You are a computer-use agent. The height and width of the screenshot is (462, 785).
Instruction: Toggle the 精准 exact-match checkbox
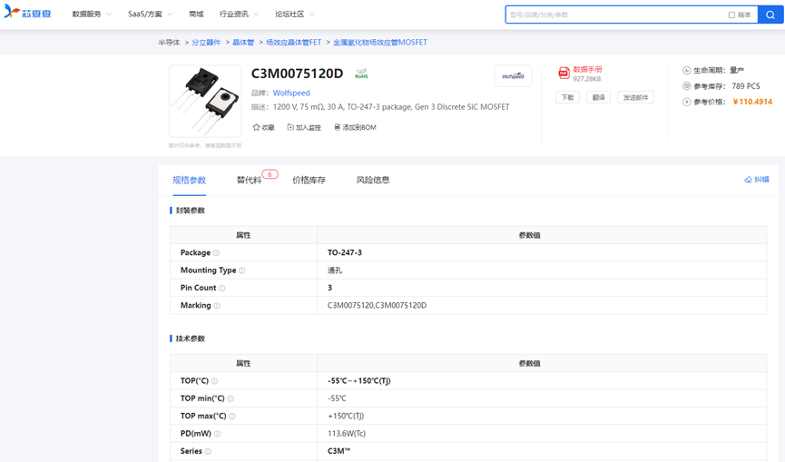[731, 15]
